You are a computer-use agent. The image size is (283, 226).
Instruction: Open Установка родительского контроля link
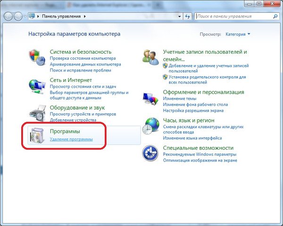(207, 80)
